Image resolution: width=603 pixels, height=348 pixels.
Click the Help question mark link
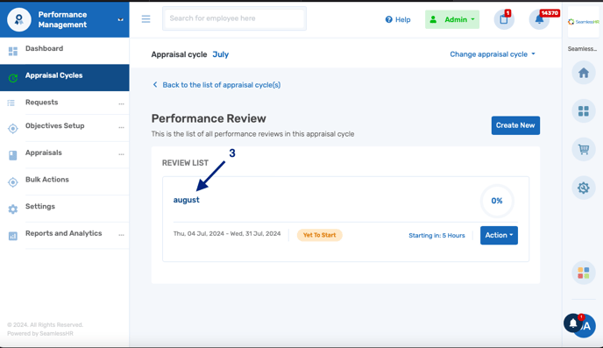click(x=398, y=19)
